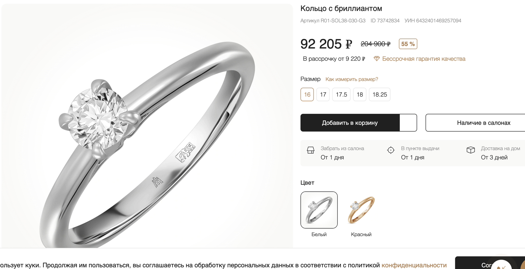Open Бессрочная гарантия качества link
Screen dimensions: 525x269
(x=424, y=59)
